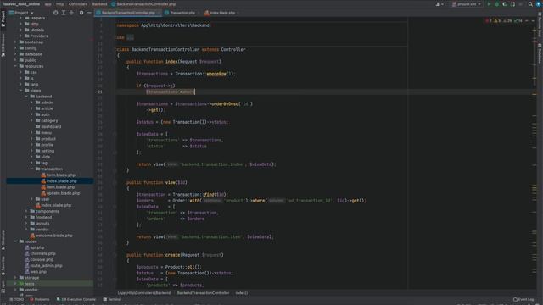
Task: Open Search Everywhere magnifier icon
Action: [530, 4]
